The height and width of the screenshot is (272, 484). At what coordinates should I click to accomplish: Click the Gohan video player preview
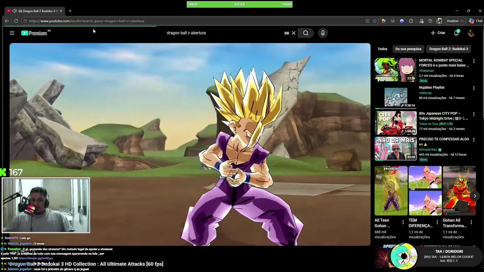tap(190, 144)
